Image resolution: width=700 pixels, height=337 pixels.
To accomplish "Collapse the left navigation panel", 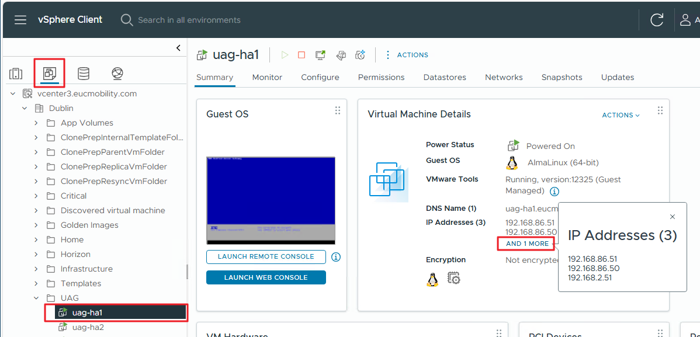I will pos(178,48).
